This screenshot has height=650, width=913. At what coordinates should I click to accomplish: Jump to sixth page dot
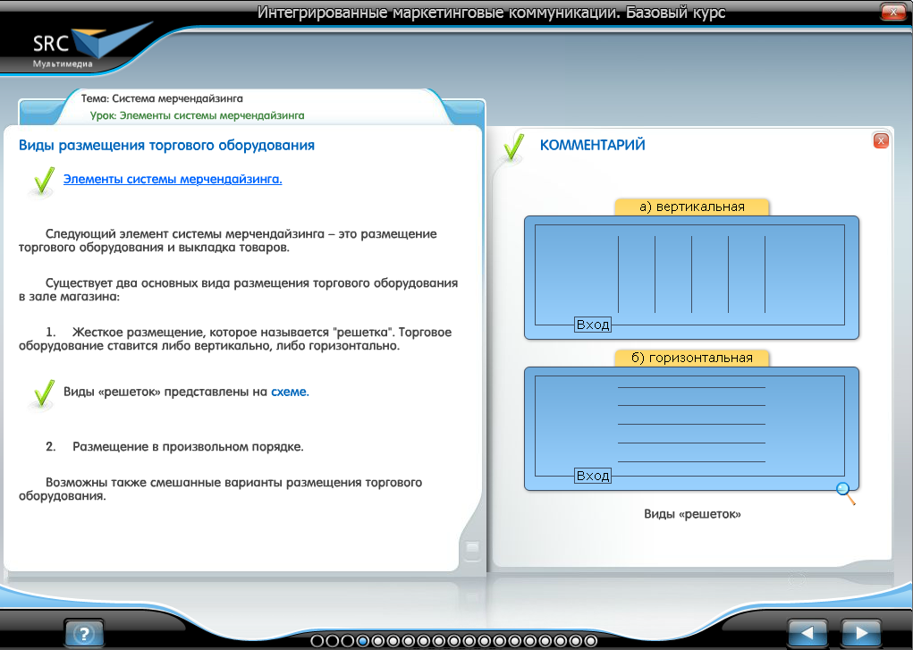[x=393, y=641]
